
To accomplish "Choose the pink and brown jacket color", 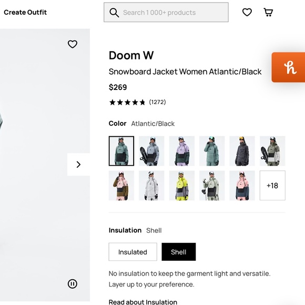I will [x=121, y=186].
